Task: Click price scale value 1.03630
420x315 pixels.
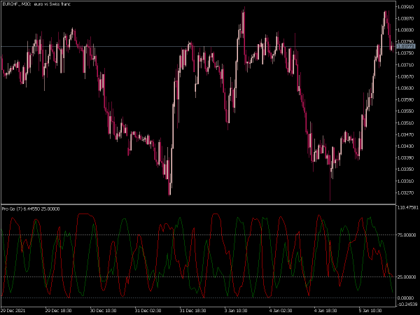Action: 406,88
